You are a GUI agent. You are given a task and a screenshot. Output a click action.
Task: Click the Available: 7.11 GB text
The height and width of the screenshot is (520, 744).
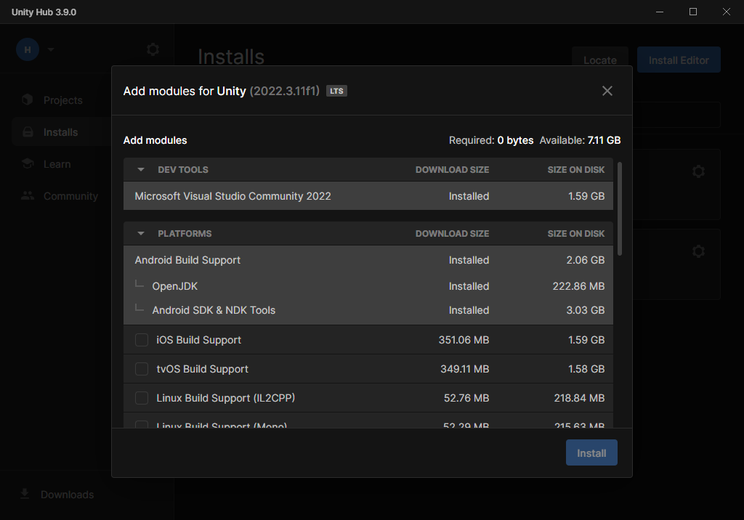tap(580, 140)
